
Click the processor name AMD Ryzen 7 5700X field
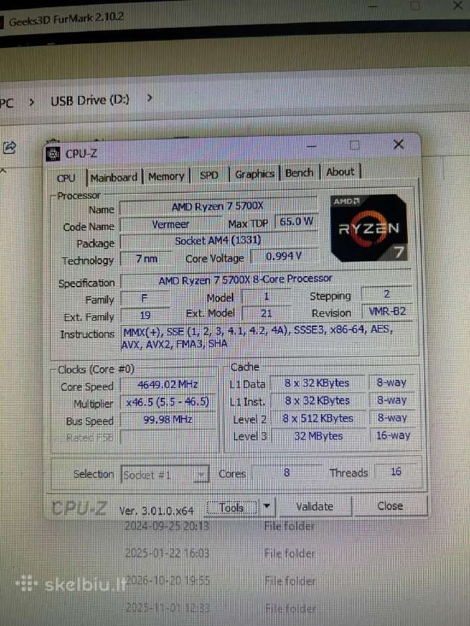pyautogui.click(x=218, y=207)
